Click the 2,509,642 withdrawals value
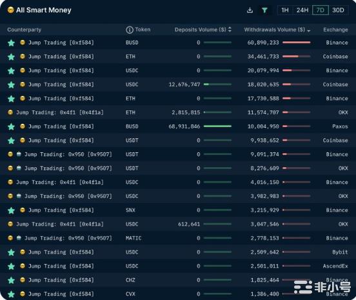356x300 pixels. [x=264, y=252]
